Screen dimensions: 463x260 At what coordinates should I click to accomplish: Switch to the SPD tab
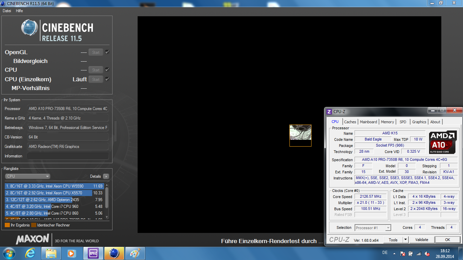(x=403, y=122)
